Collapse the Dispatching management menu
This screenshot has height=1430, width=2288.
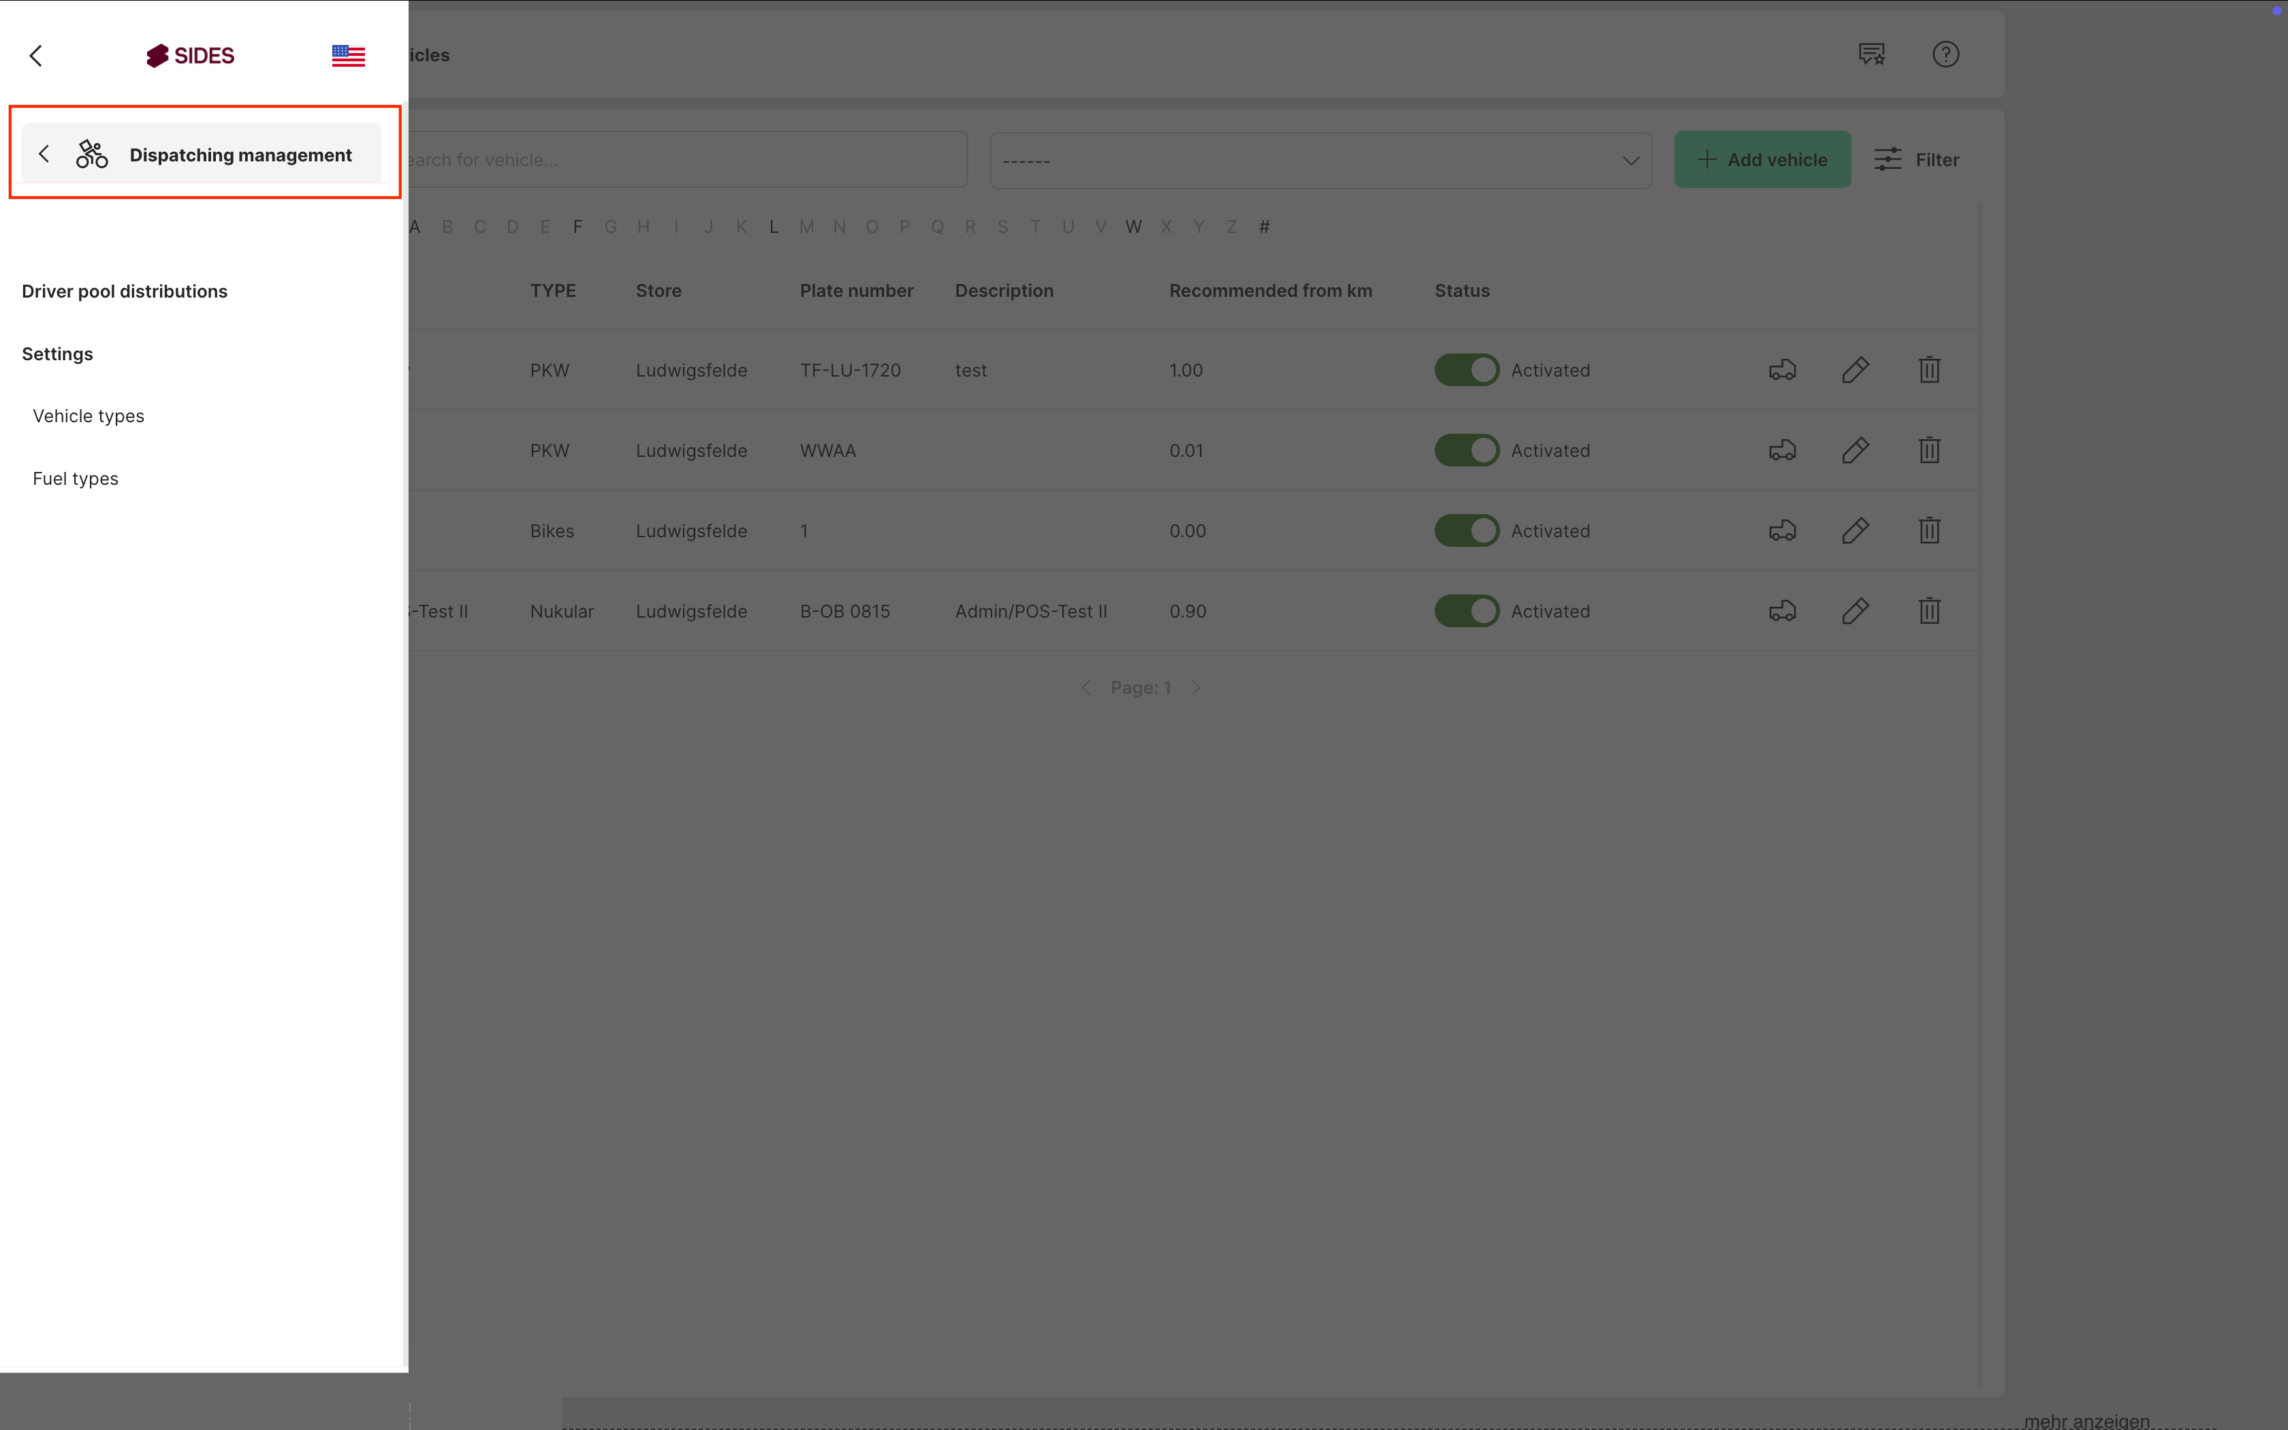point(44,154)
